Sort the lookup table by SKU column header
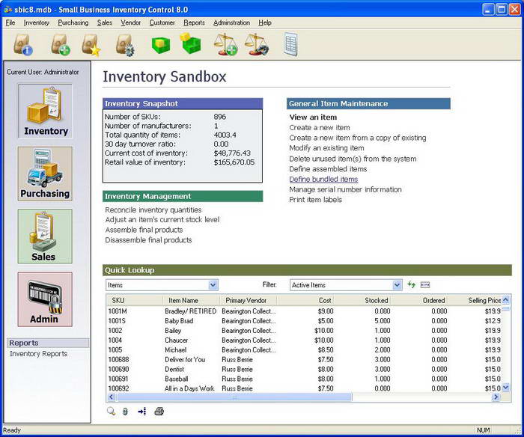This screenshot has width=524, height=437. tap(135, 300)
